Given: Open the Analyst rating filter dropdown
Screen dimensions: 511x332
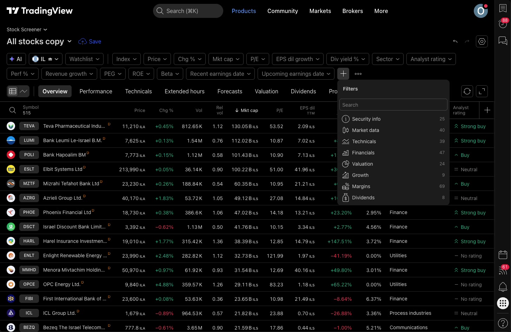Looking at the screenshot, I should (x=431, y=59).
